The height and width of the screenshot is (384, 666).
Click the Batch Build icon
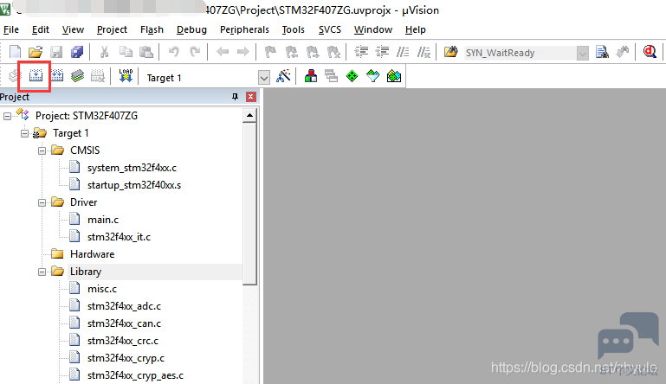click(77, 76)
